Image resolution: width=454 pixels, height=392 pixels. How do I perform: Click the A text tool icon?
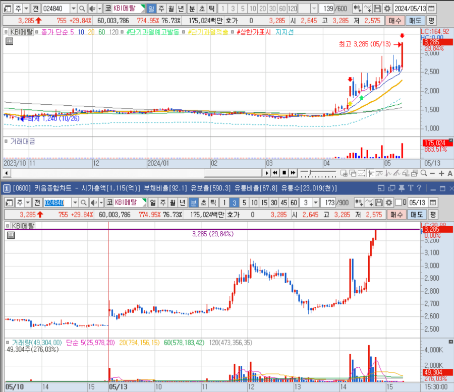coord(450,173)
